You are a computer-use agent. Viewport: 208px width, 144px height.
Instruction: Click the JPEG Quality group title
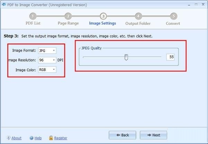92,48
